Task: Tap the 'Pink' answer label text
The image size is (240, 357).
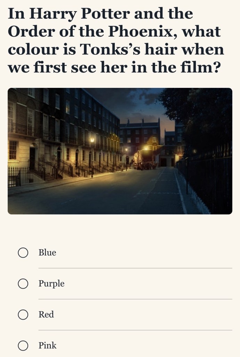Action: point(47,346)
